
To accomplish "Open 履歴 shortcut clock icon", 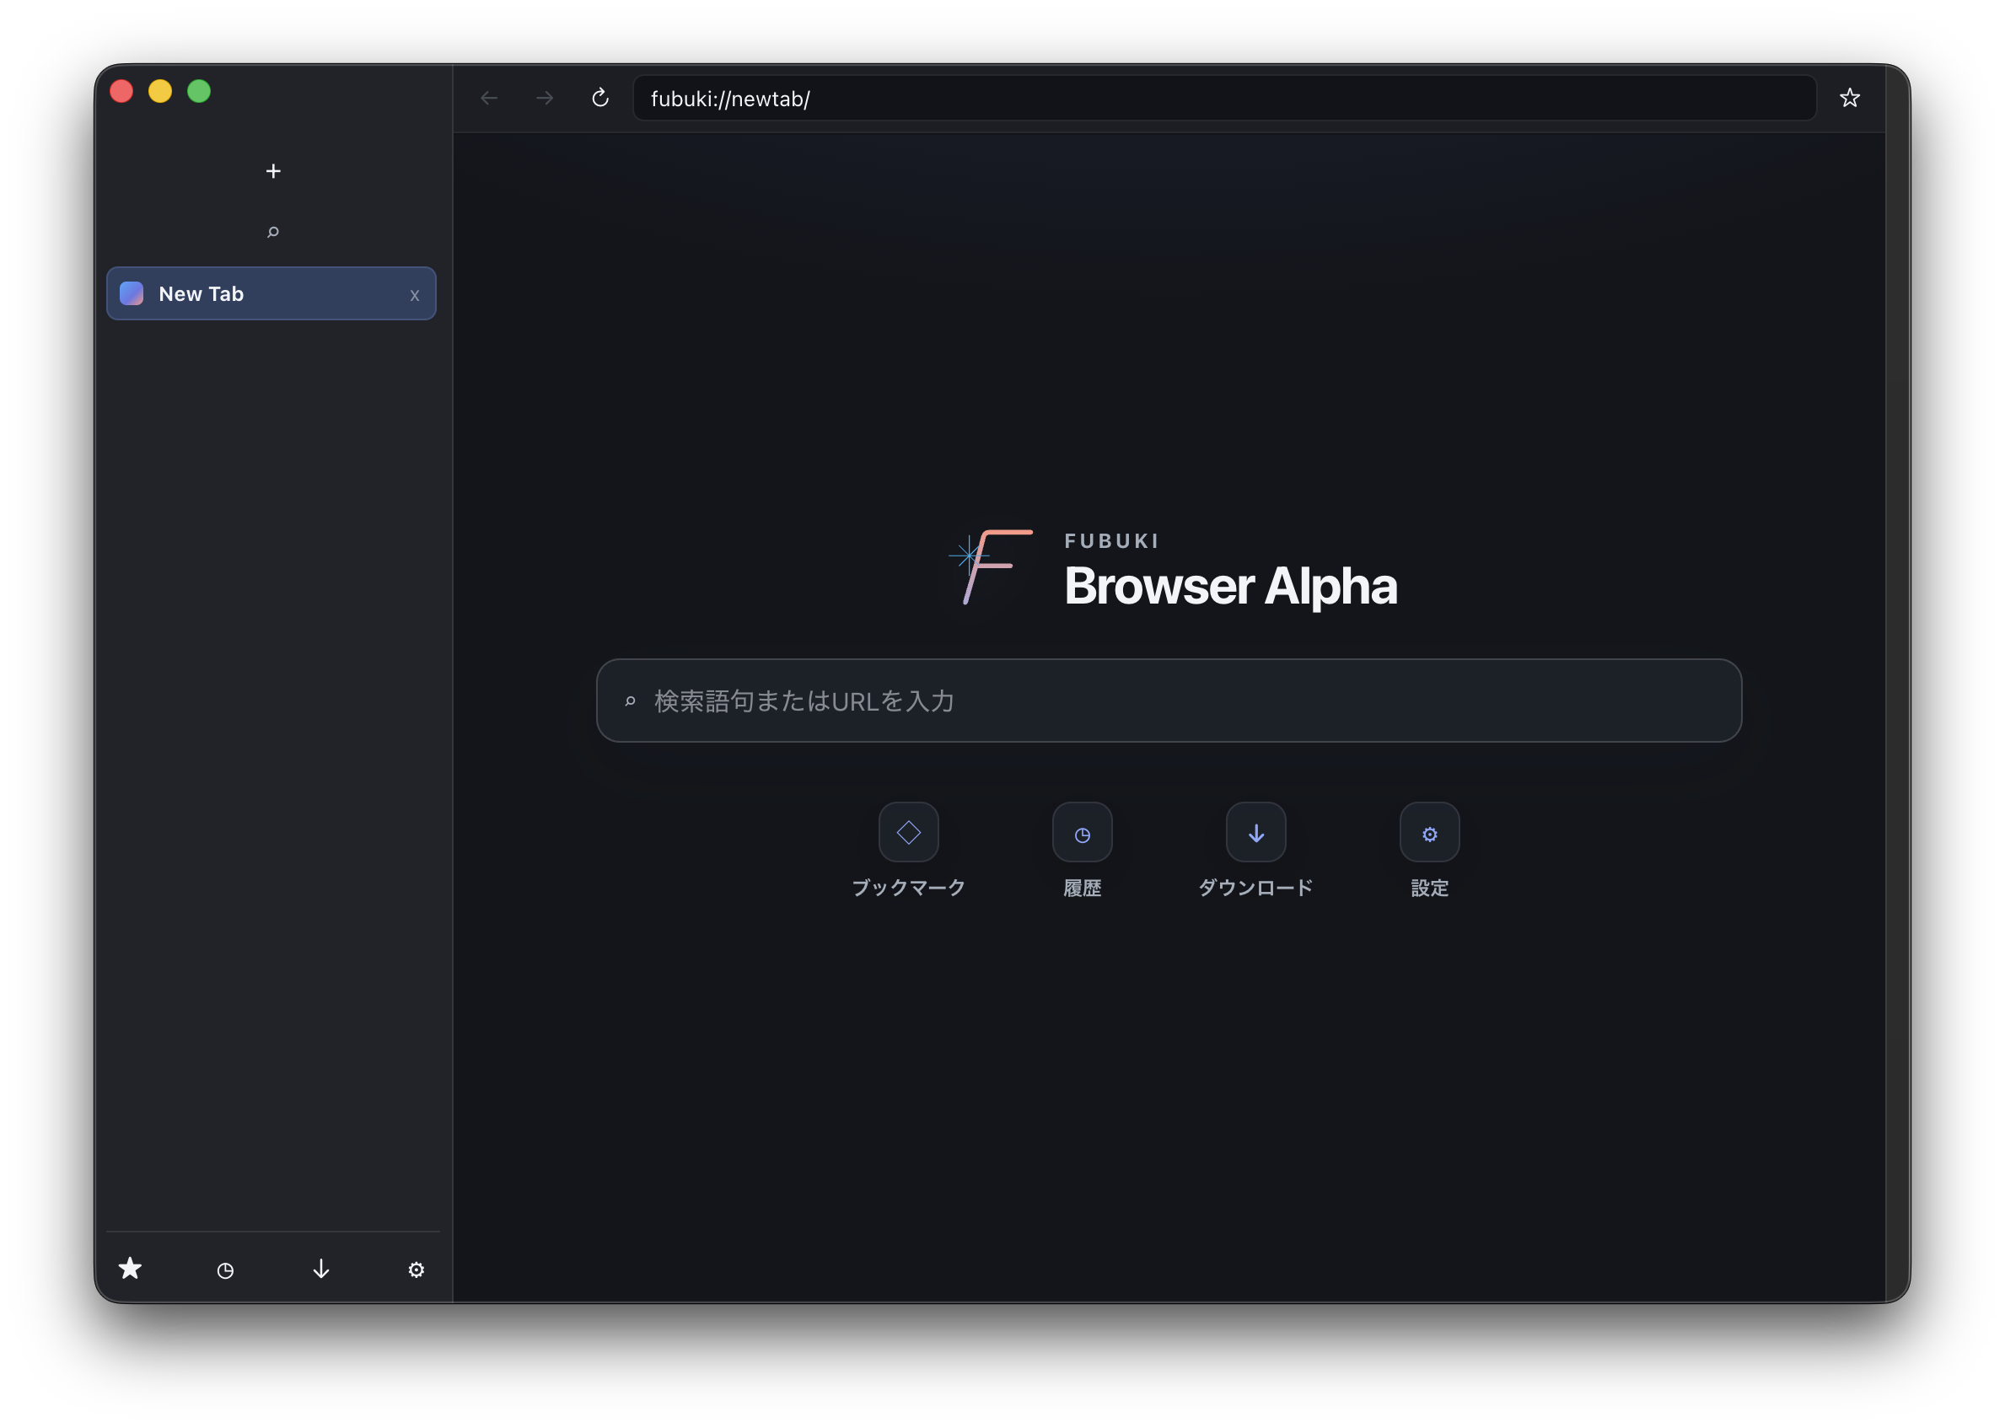I will point(1082,832).
